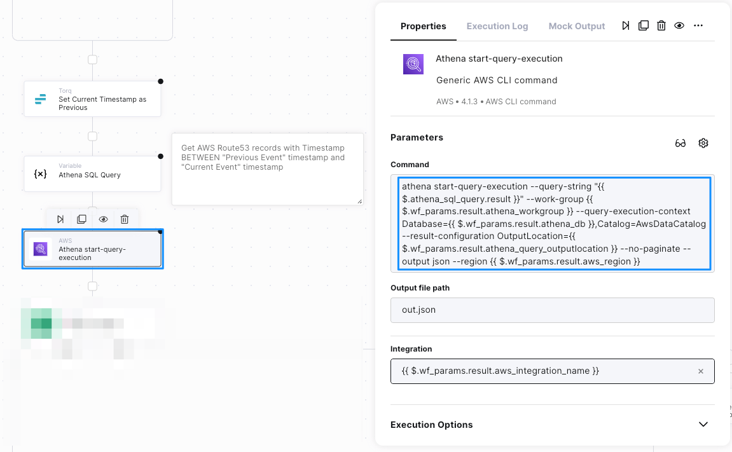Click the duplicate icon in the floating step toolbar
Image resolution: width=732 pixels, height=452 pixels.
pos(81,219)
